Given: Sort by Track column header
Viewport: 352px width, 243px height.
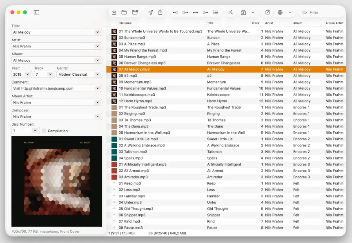Looking at the screenshot, I should click(x=256, y=23).
